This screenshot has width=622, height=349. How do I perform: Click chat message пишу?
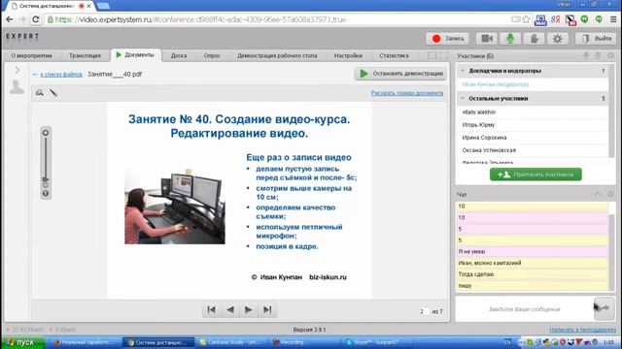click(x=532, y=286)
